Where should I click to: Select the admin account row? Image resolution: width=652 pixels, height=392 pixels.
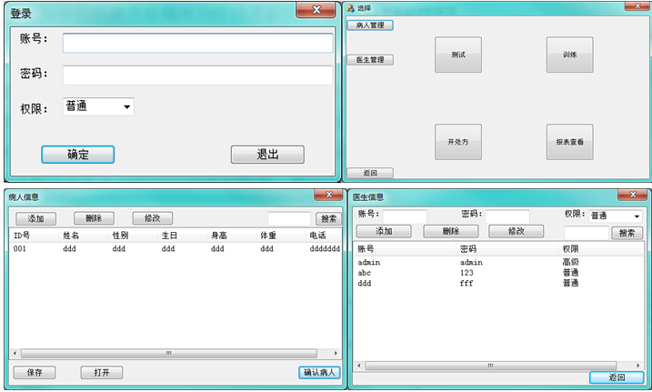point(498,262)
